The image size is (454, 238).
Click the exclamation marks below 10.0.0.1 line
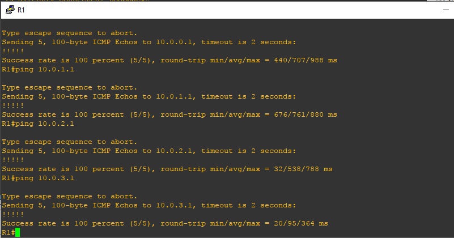coord(12,51)
